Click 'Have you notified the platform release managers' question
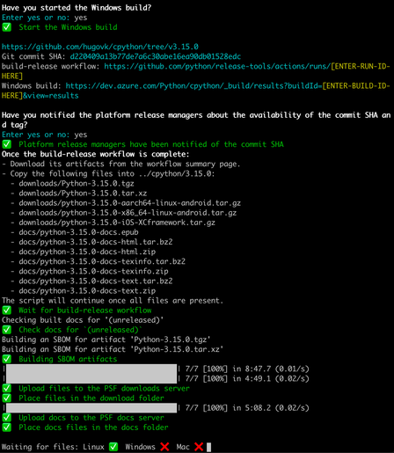 pyautogui.click(x=196, y=120)
